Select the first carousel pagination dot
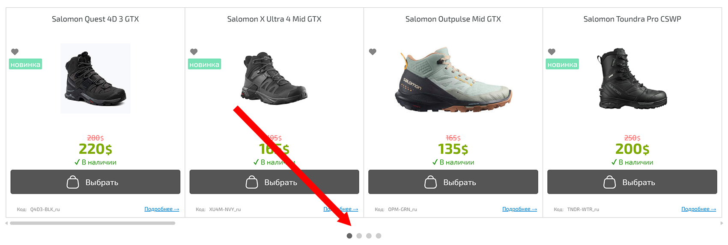This screenshot has width=728, height=245. (x=349, y=236)
